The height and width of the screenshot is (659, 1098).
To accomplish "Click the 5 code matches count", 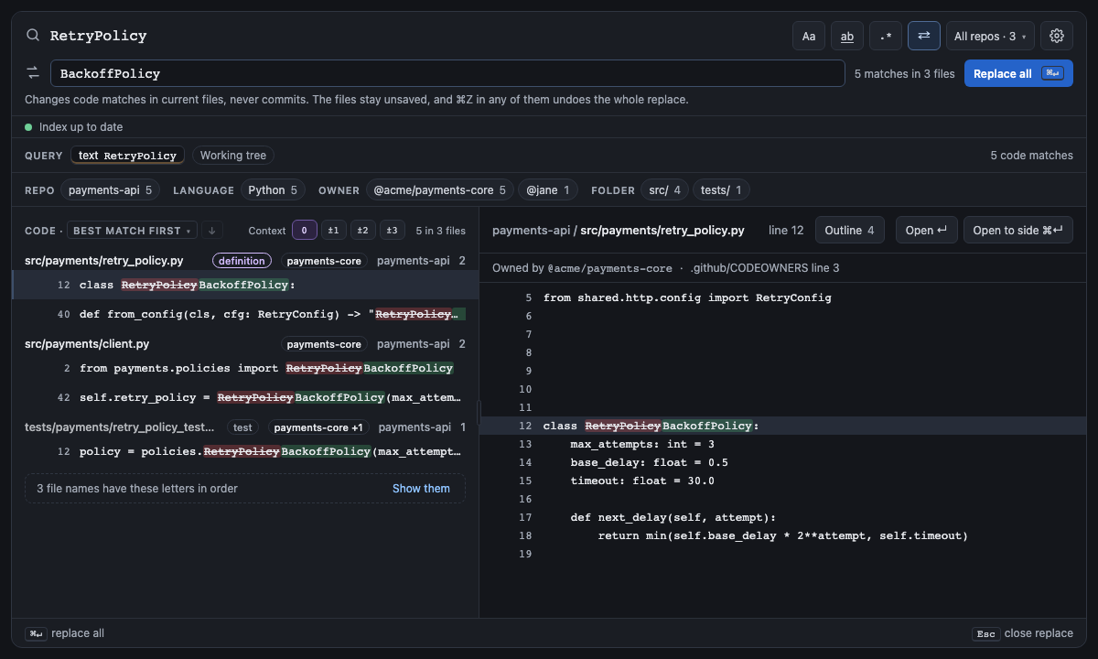I will (1031, 156).
